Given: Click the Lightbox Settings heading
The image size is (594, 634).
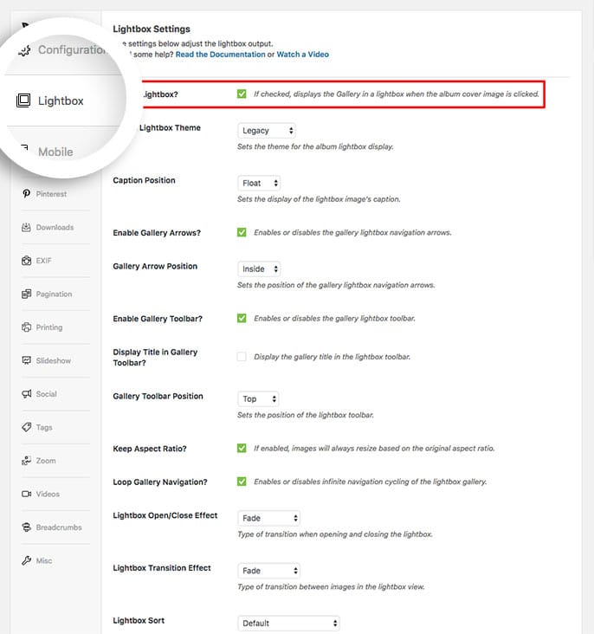Looking at the screenshot, I should coord(152,29).
